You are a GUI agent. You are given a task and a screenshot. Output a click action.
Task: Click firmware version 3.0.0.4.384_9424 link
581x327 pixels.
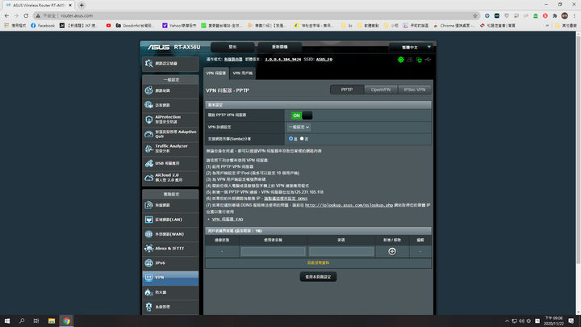(282, 59)
